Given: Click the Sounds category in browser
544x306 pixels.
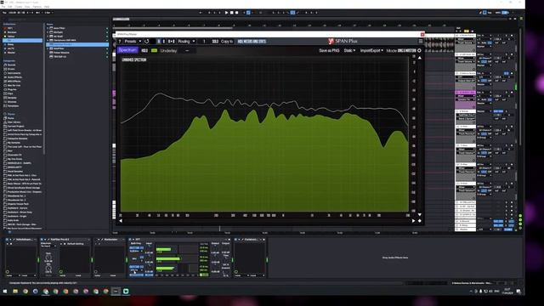Looking at the screenshot, I should tap(11, 65).
